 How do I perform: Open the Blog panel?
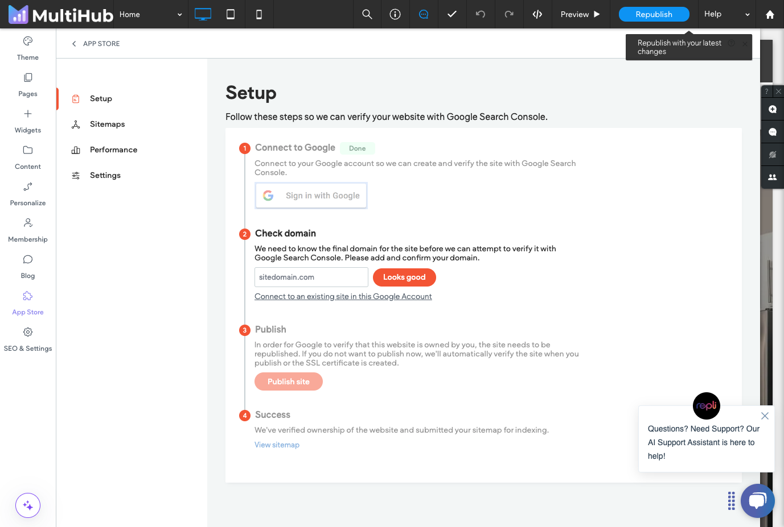[28, 267]
